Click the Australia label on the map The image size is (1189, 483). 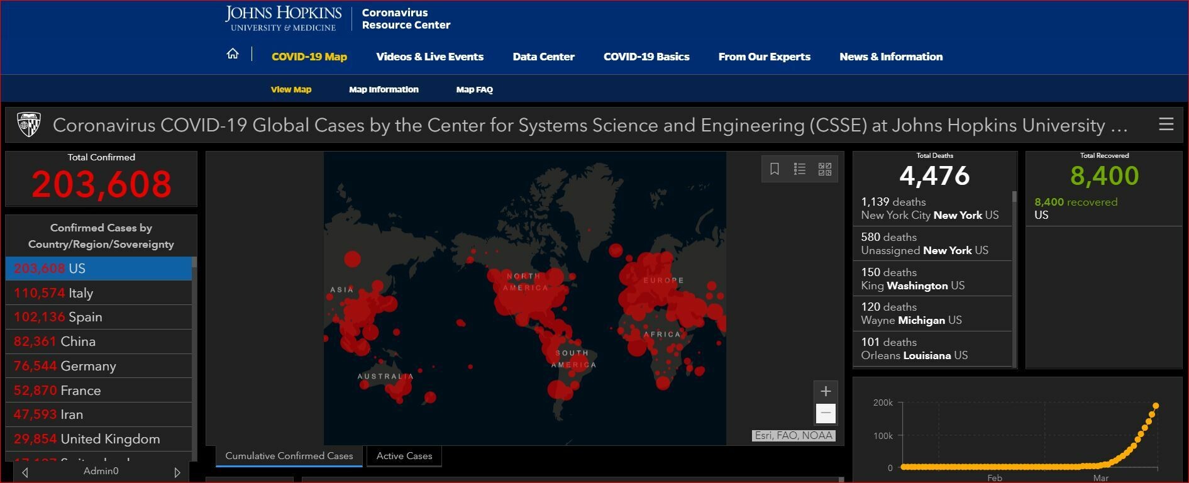[x=385, y=376]
